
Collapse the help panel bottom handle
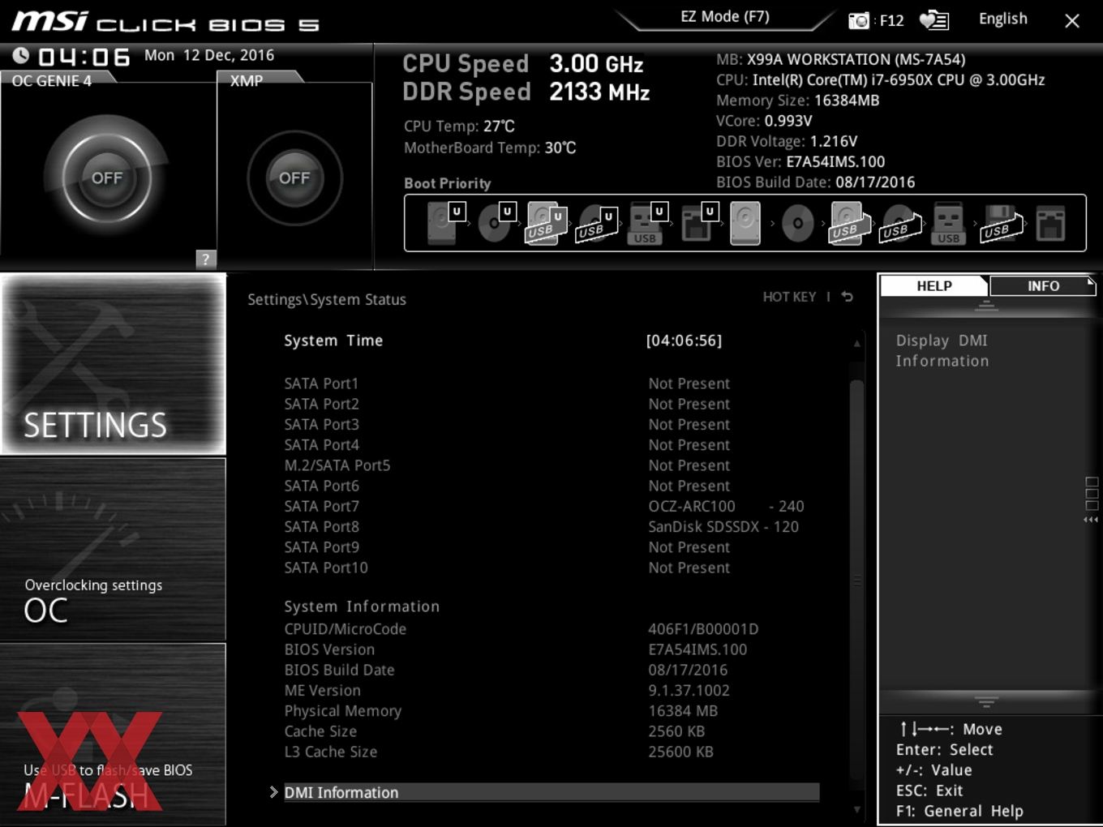point(986,701)
